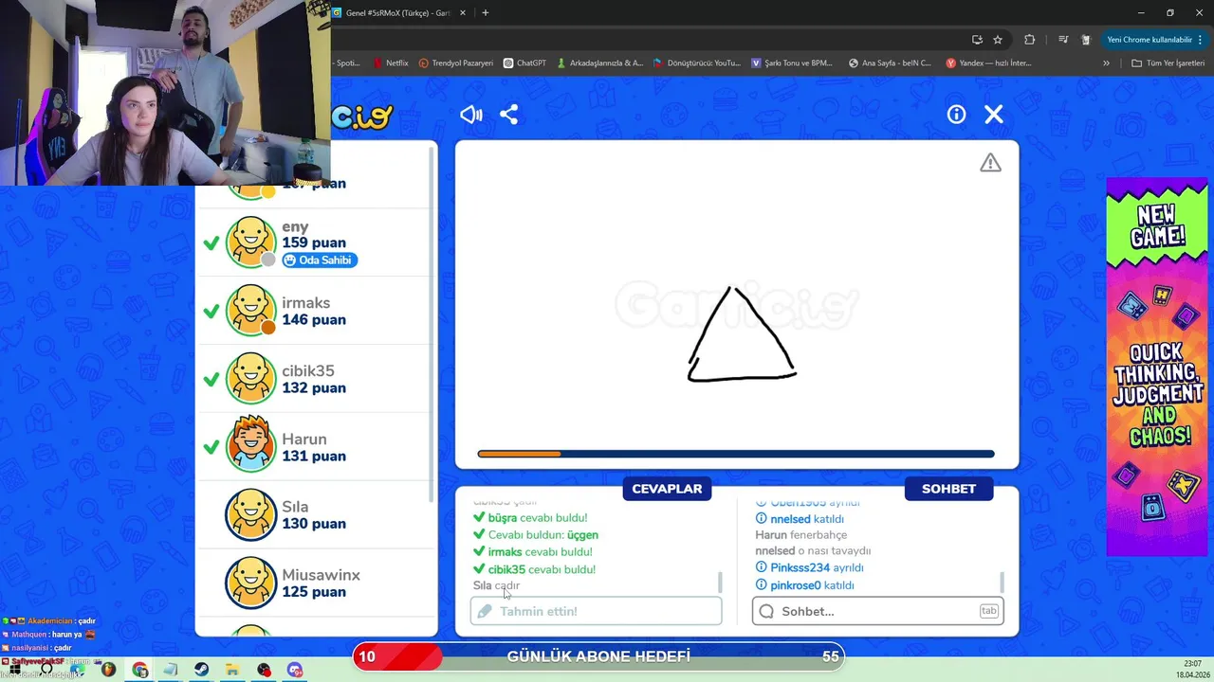Image resolution: width=1214 pixels, height=682 pixels.
Task: Click the round timer progress bar
Action: click(736, 455)
